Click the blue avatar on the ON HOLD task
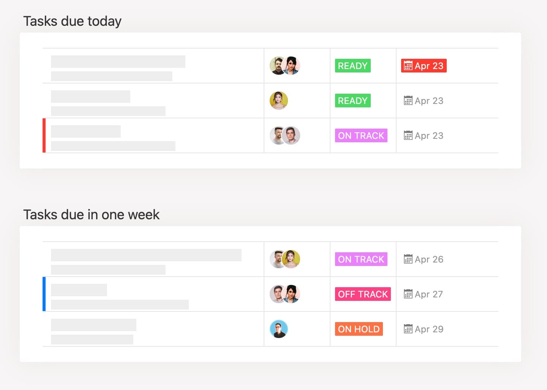547x390 pixels. tap(279, 329)
